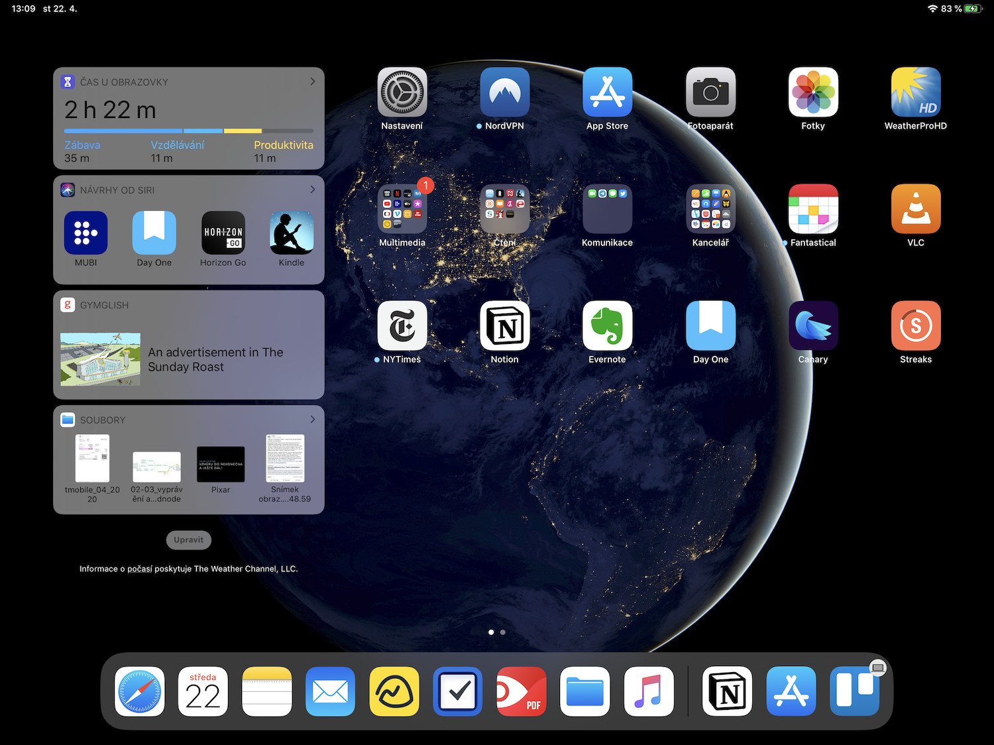Viewport: 994px width, 745px height.
Task: Open Horizon Go from Siri suggestions
Action: point(223,233)
